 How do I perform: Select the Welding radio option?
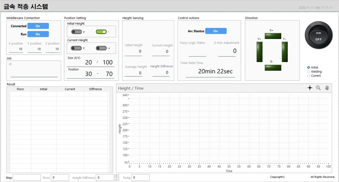click(309, 72)
